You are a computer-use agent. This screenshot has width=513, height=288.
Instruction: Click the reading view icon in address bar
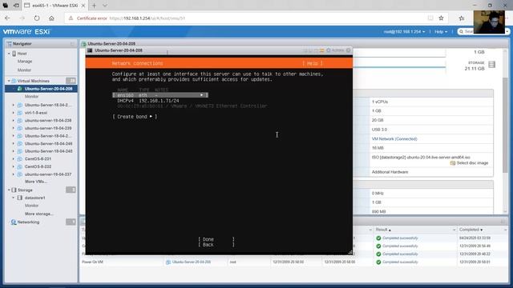pos(430,18)
